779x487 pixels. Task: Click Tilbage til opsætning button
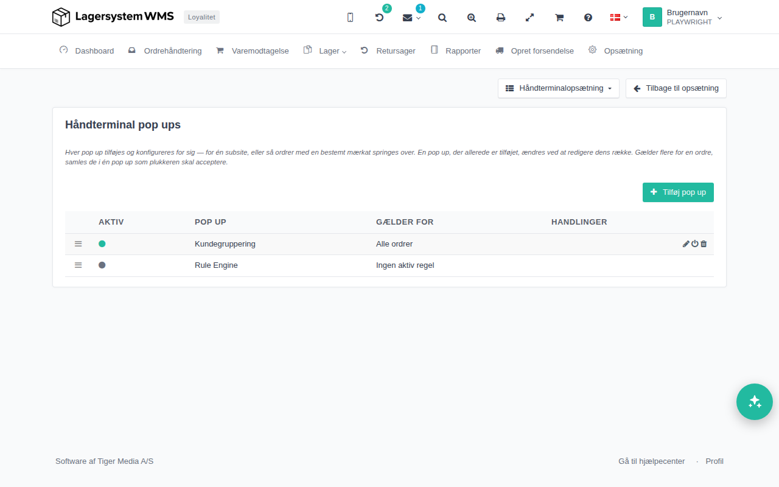pyautogui.click(x=676, y=88)
